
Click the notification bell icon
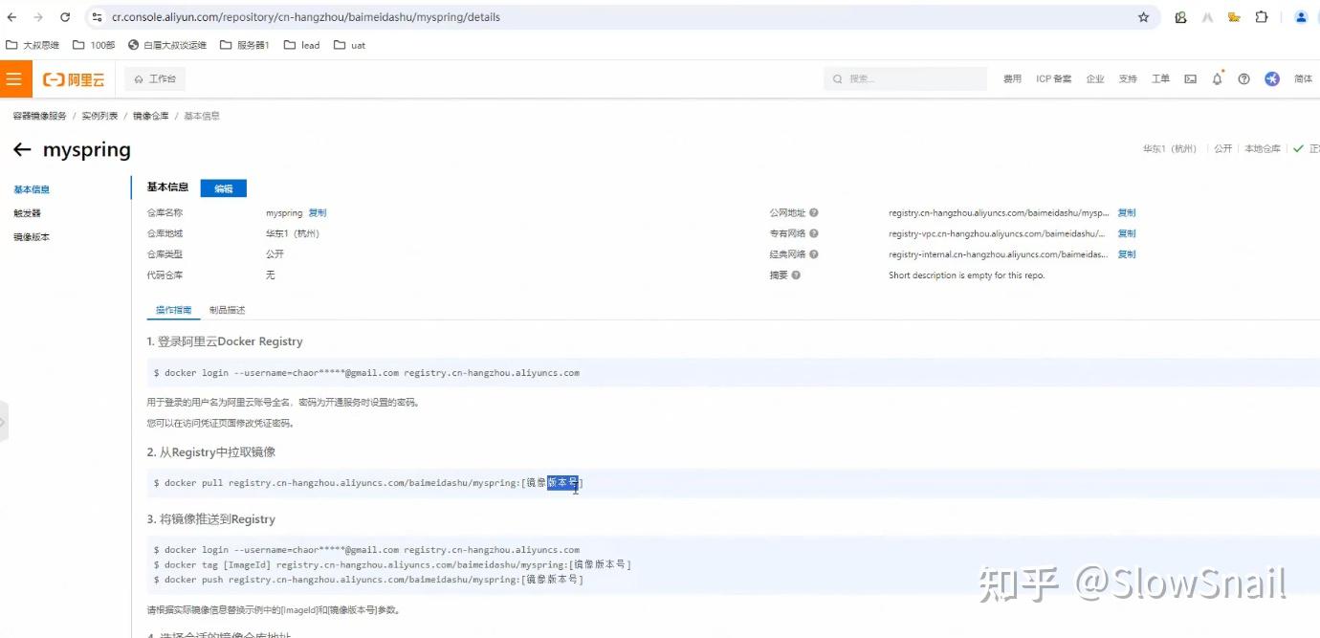click(1217, 78)
